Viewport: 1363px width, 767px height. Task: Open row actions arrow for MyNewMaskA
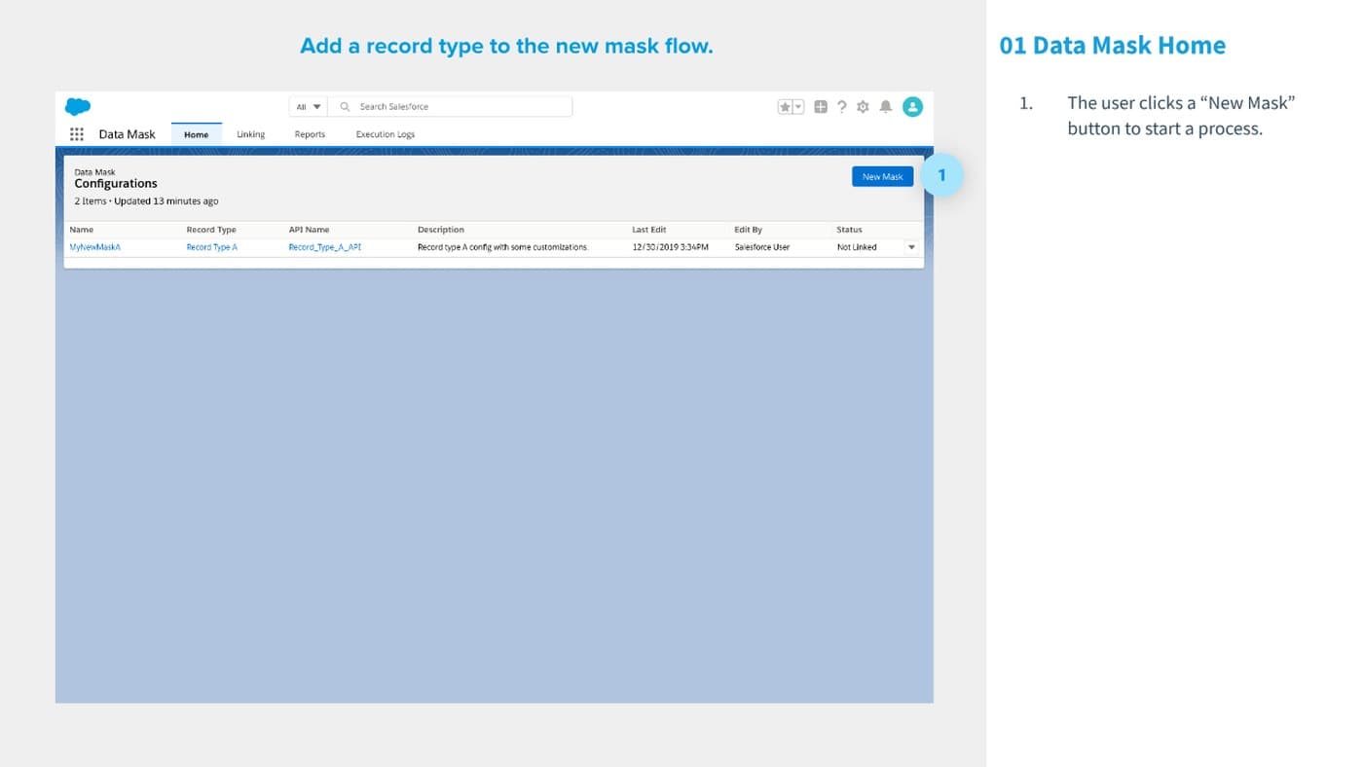point(912,247)
